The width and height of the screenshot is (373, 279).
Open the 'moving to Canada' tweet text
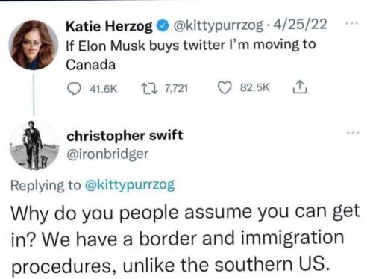(x=191, y=54)
